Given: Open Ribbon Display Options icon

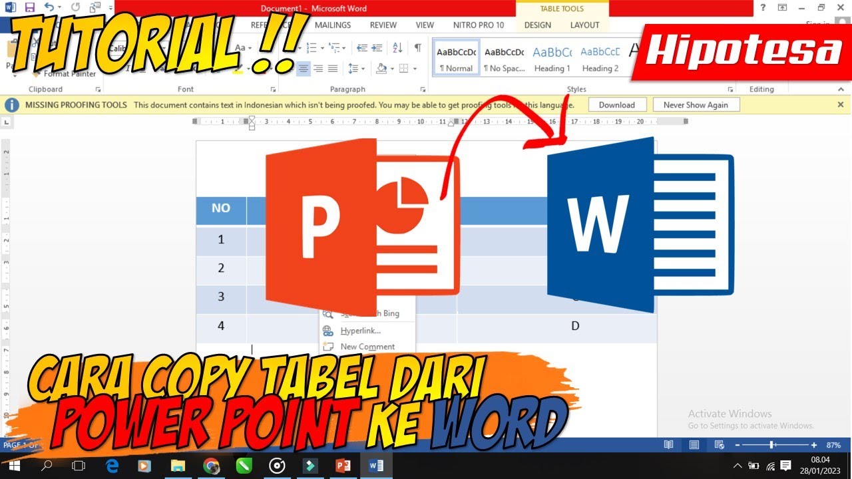Looking at the screenshot, I should point(783,8).
